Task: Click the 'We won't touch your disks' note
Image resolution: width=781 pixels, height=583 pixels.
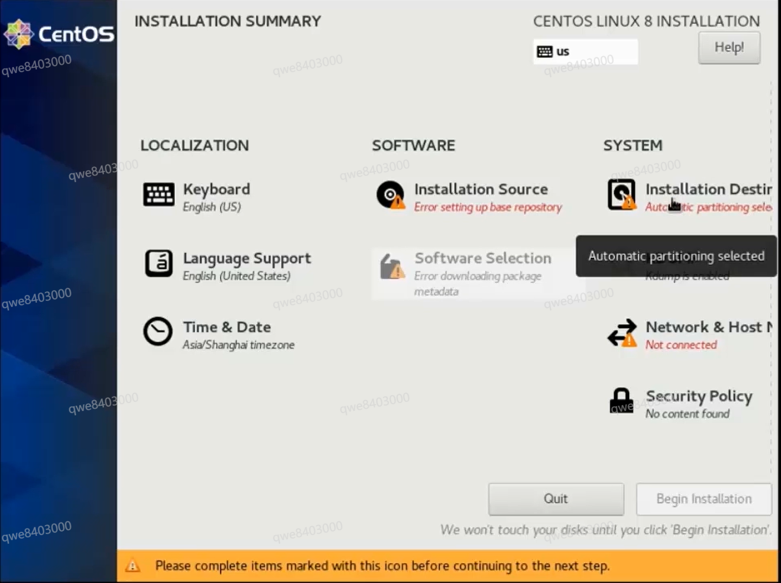Action: pyautogui.click(x=606, y=530)
